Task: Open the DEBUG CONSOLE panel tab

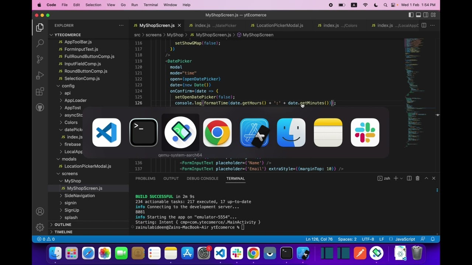Action: (202, 179)
